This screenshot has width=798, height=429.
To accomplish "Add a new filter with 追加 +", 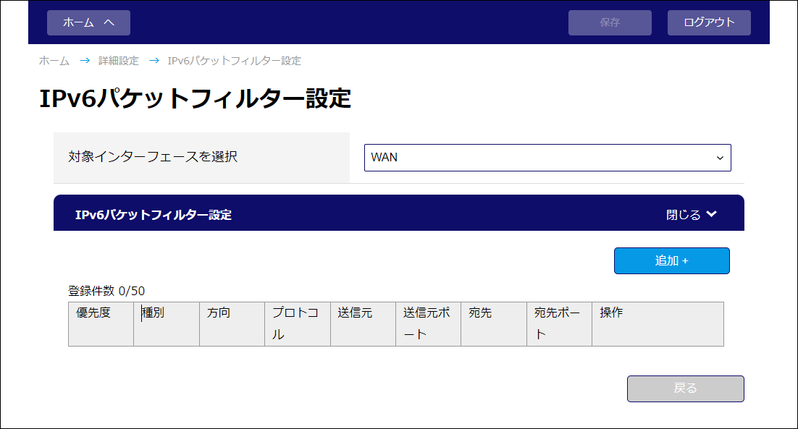I will point(671,260).
